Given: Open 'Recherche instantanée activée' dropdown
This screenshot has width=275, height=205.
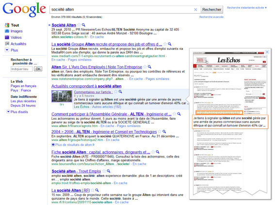Looking at the screenshot, I should 247,8.
